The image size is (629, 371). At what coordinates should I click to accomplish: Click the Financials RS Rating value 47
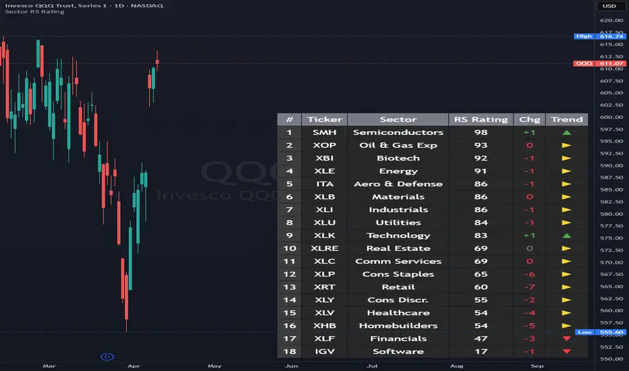pos(481,339)
